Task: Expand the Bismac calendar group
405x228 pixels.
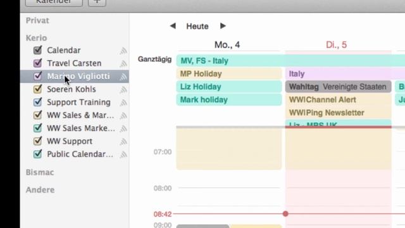Action: tap(40, 172)
